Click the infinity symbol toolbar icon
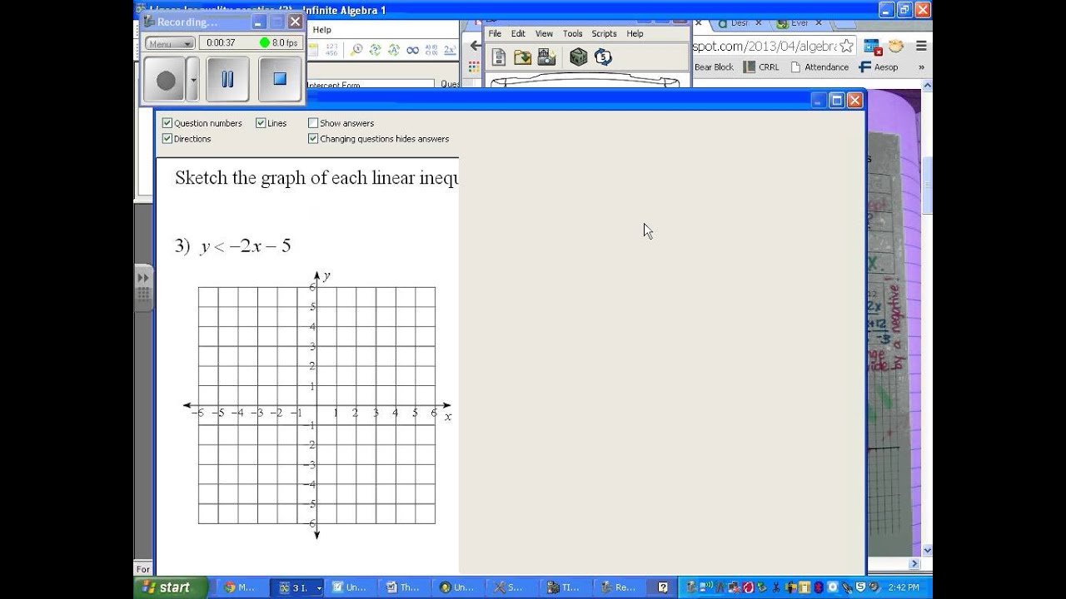This screenshot has height=599, width=1066. 412,50
